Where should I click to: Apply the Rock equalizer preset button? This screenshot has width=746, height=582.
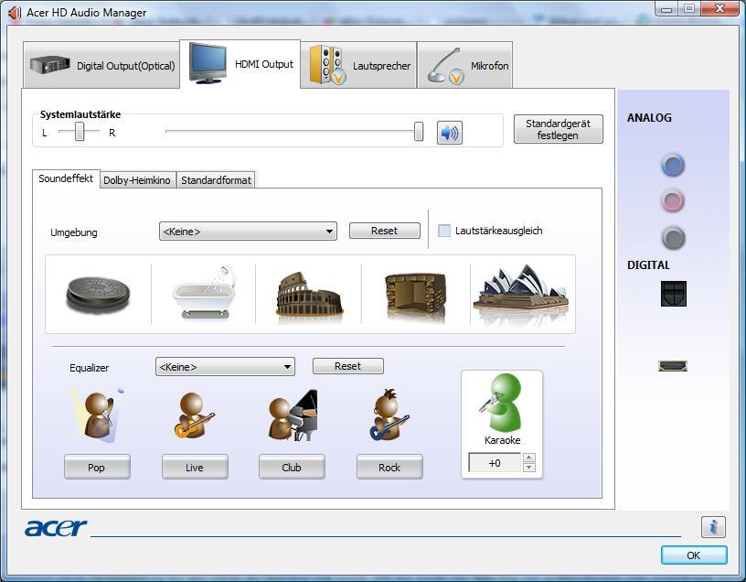coord(389,468)
